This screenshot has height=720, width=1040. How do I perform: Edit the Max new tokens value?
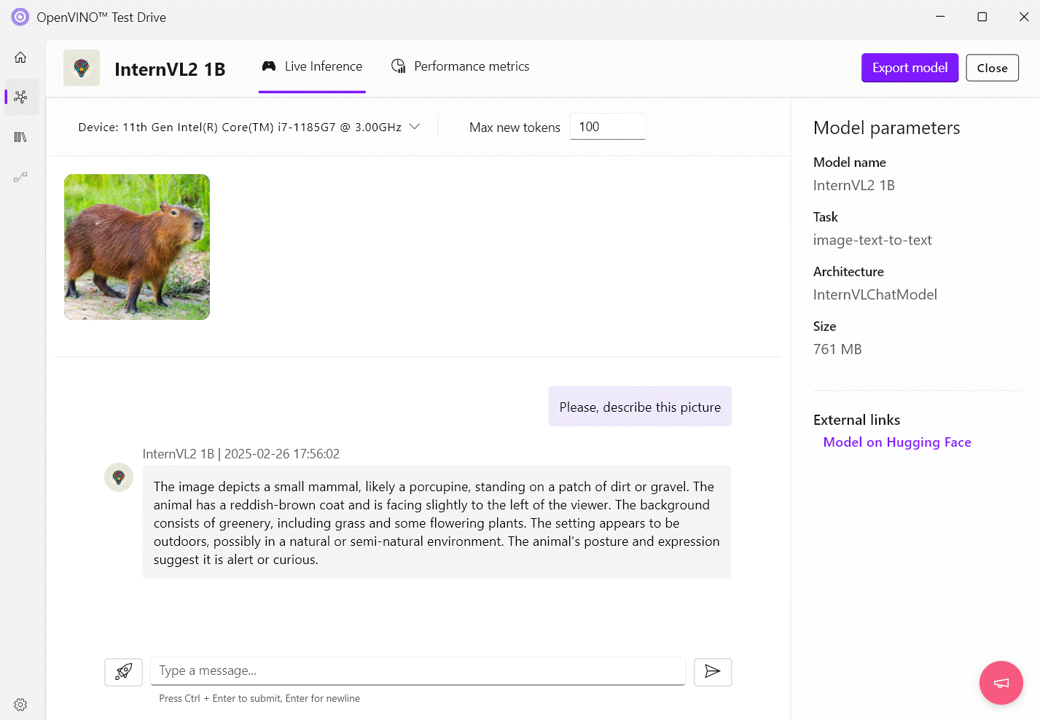tap(607, 126)
